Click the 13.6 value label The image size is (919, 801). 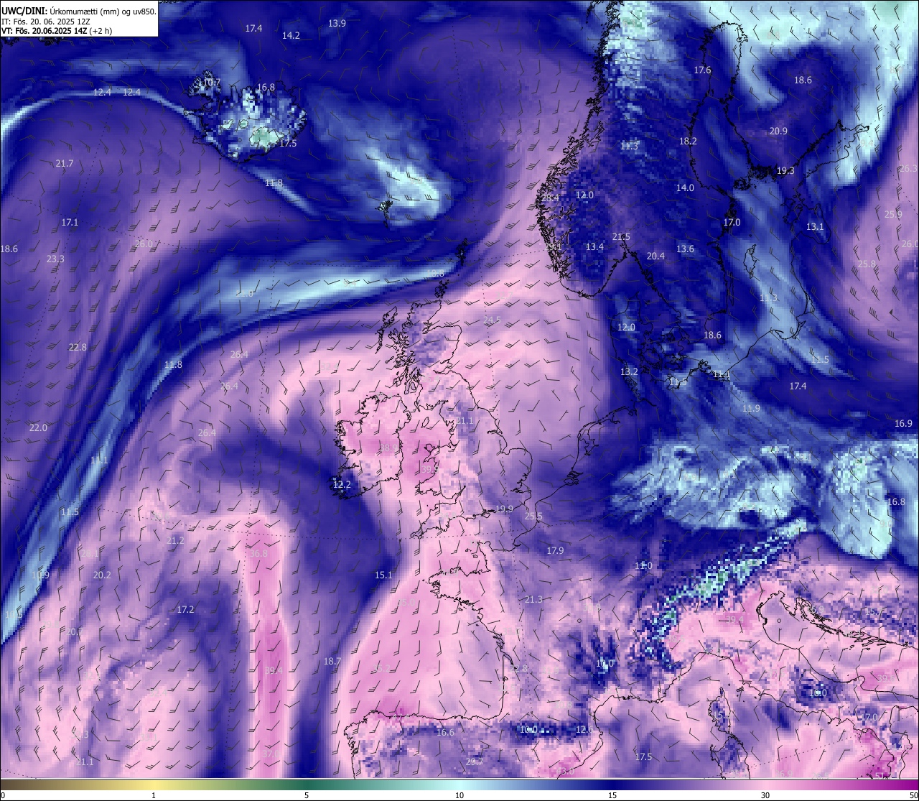[x=685, y=249]
